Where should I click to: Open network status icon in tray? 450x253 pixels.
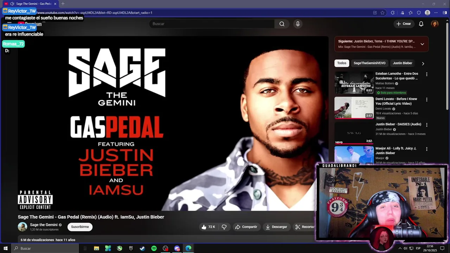411,248
